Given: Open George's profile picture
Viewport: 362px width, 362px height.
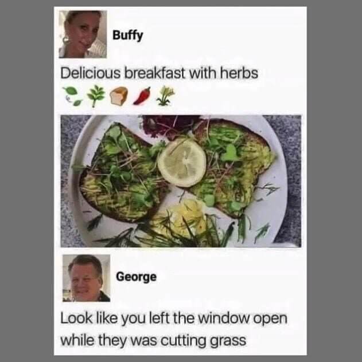Looking at the screenshot, I should point(86,278).
